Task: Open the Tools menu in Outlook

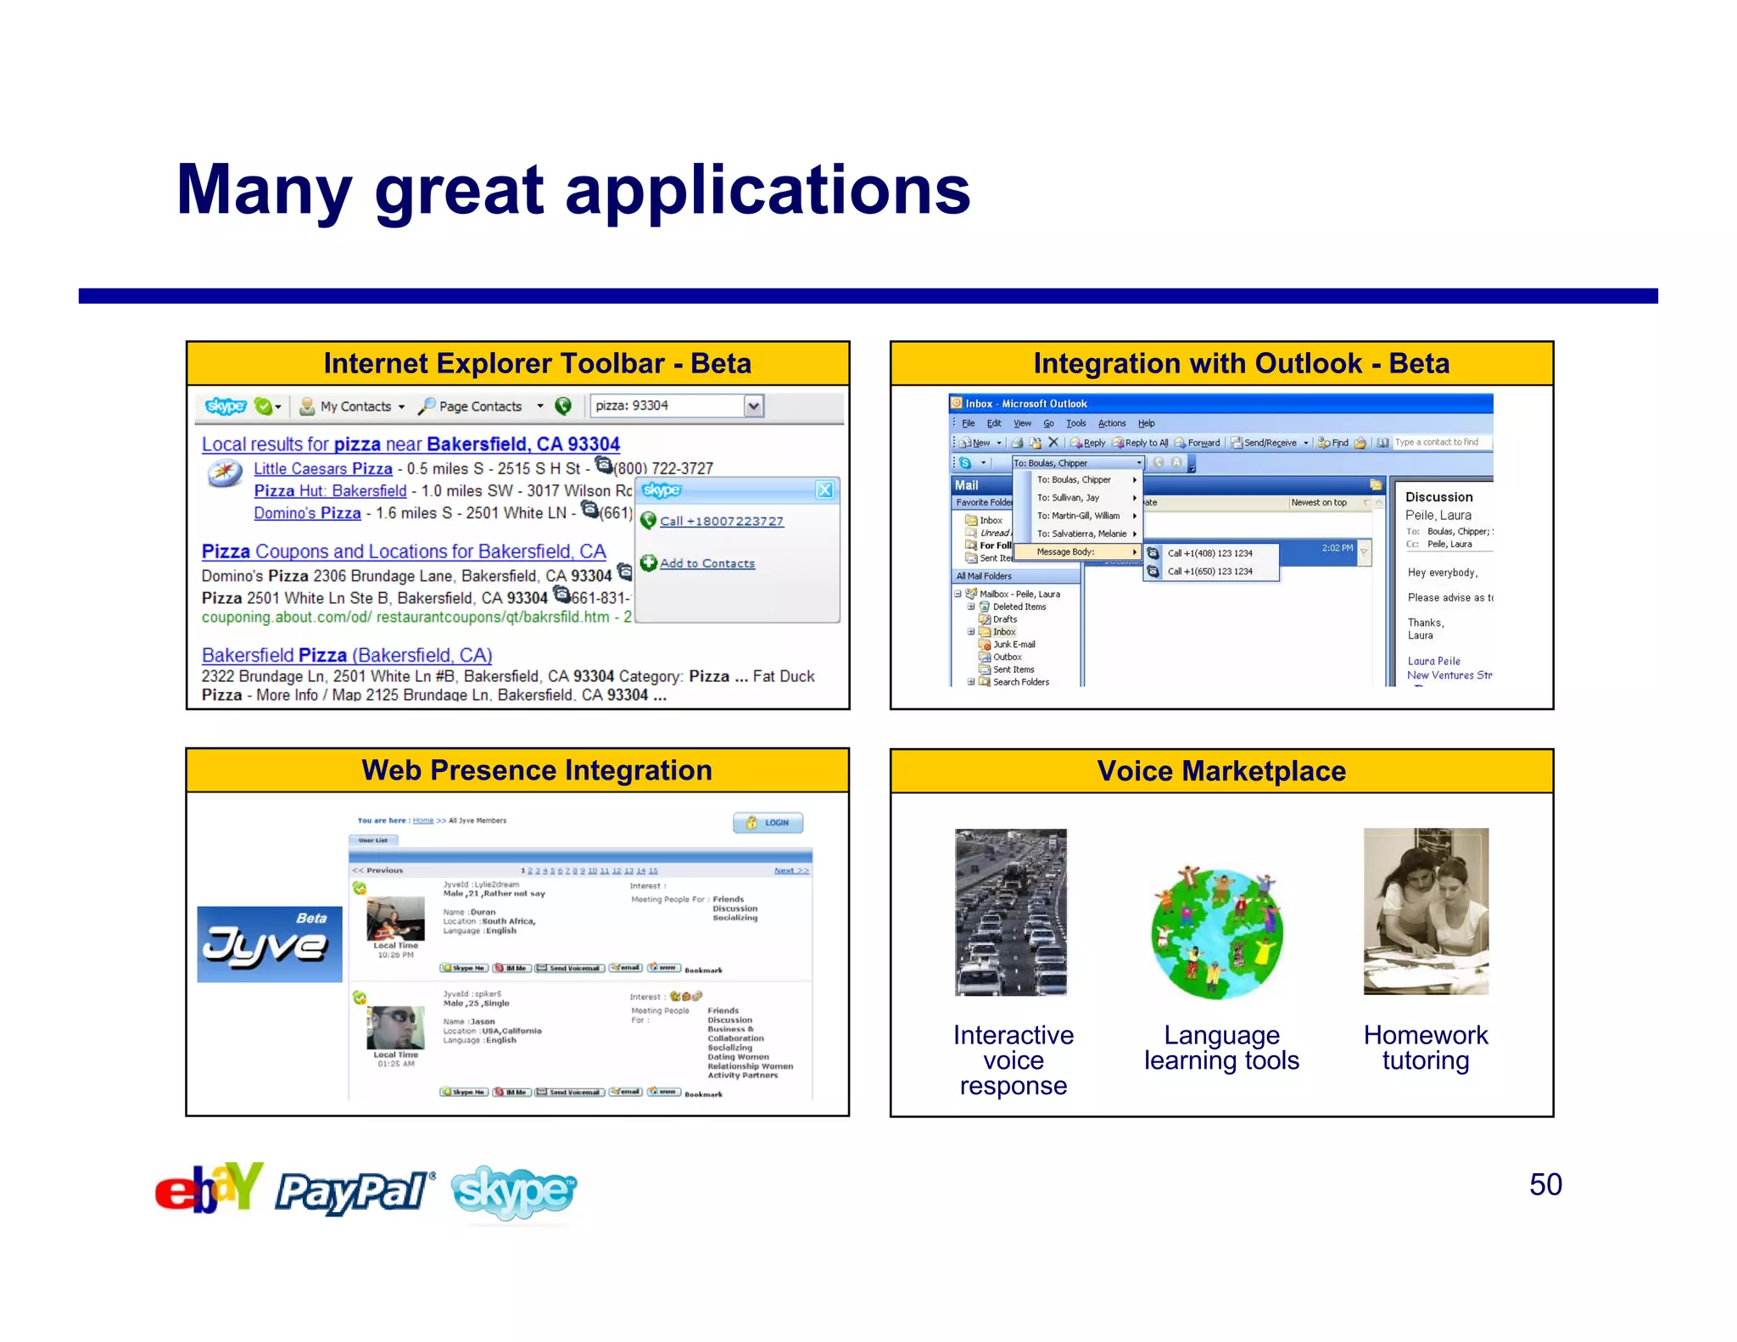Action: (1075, 423)
